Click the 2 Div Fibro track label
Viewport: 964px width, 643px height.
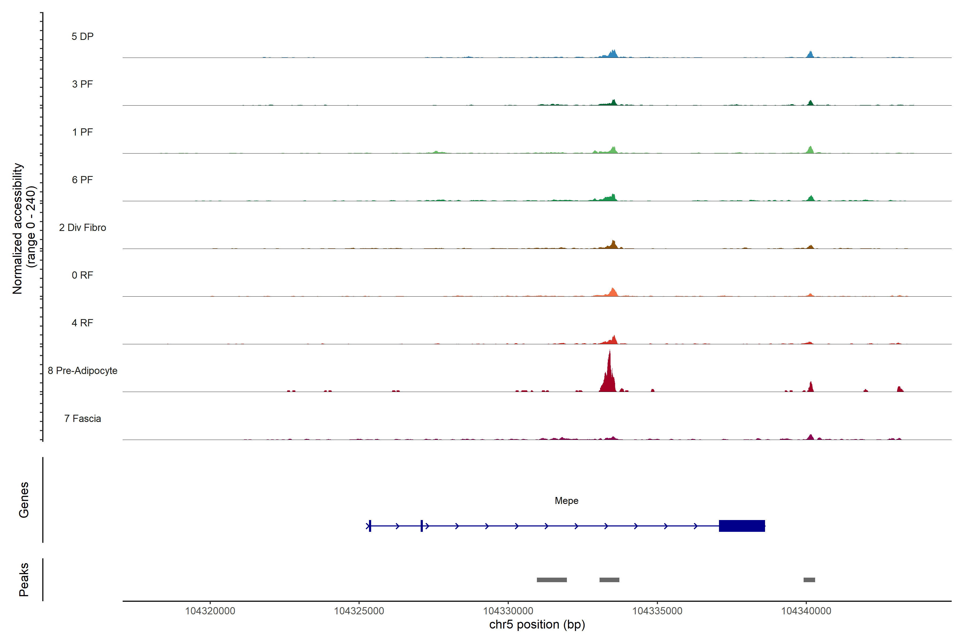[82, 227]
